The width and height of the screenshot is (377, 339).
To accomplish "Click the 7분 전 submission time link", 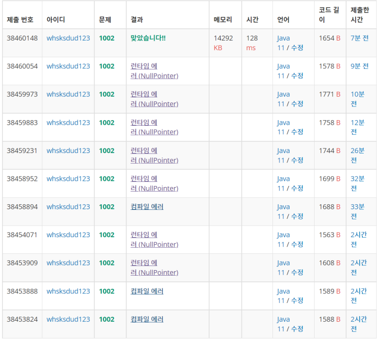I will [x=359, y=38].
